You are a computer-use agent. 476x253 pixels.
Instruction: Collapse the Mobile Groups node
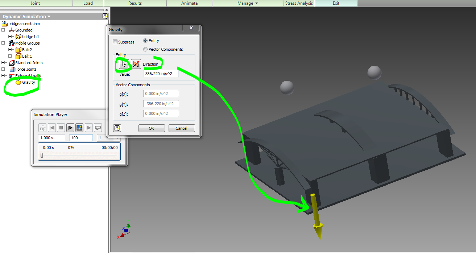click(3, 43)
